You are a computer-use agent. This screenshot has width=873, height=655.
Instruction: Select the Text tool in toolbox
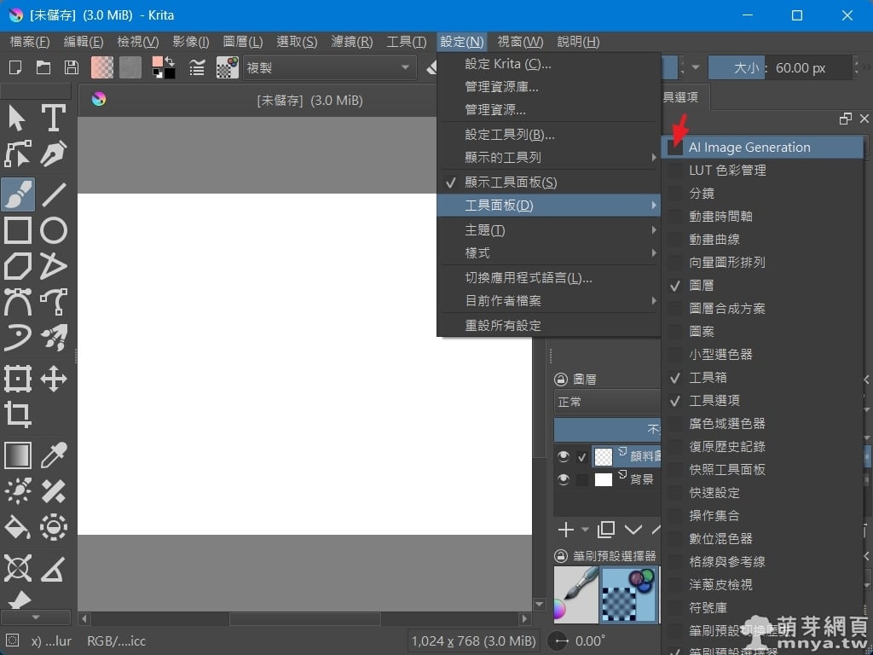point(54,119)
